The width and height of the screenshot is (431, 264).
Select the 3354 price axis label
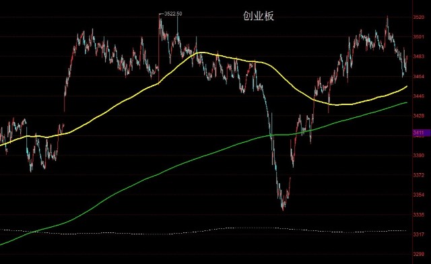click(x=419, y=195)
